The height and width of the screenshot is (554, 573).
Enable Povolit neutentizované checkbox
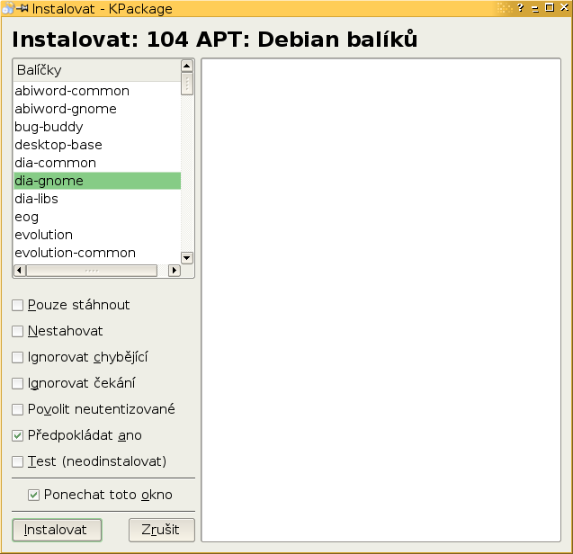pyautogui.click(x=18, y=409)
